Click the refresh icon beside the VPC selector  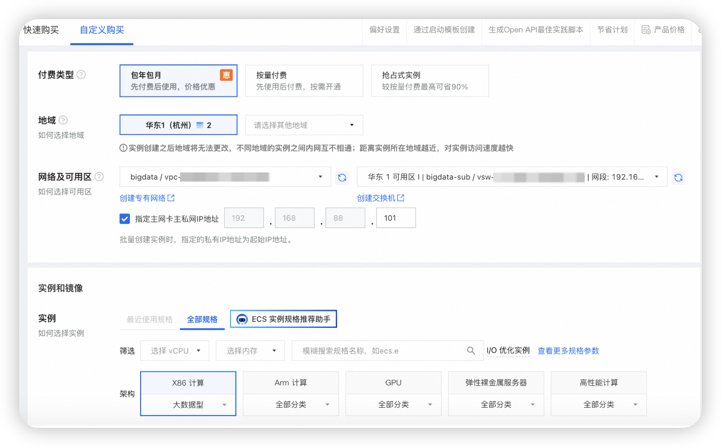341,177
